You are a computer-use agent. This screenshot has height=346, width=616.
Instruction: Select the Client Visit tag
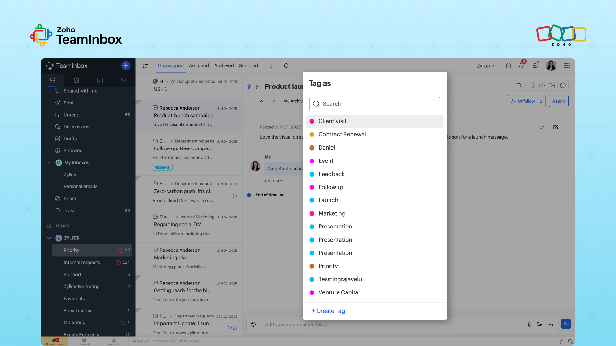tap(332, 121)
